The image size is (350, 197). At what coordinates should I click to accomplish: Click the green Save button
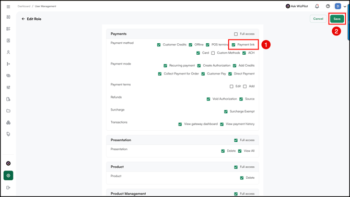tap(337, 19)
